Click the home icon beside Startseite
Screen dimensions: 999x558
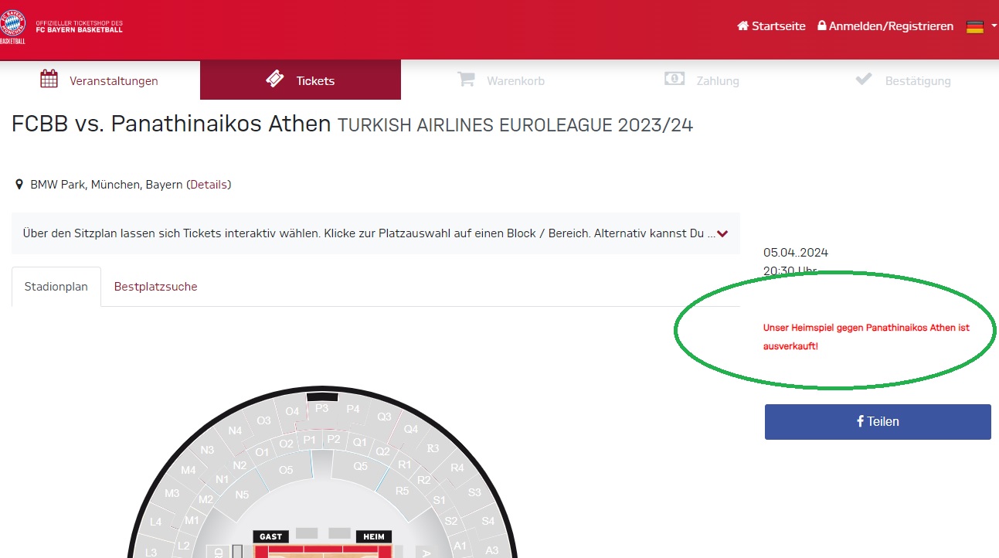tap(743, 26)
